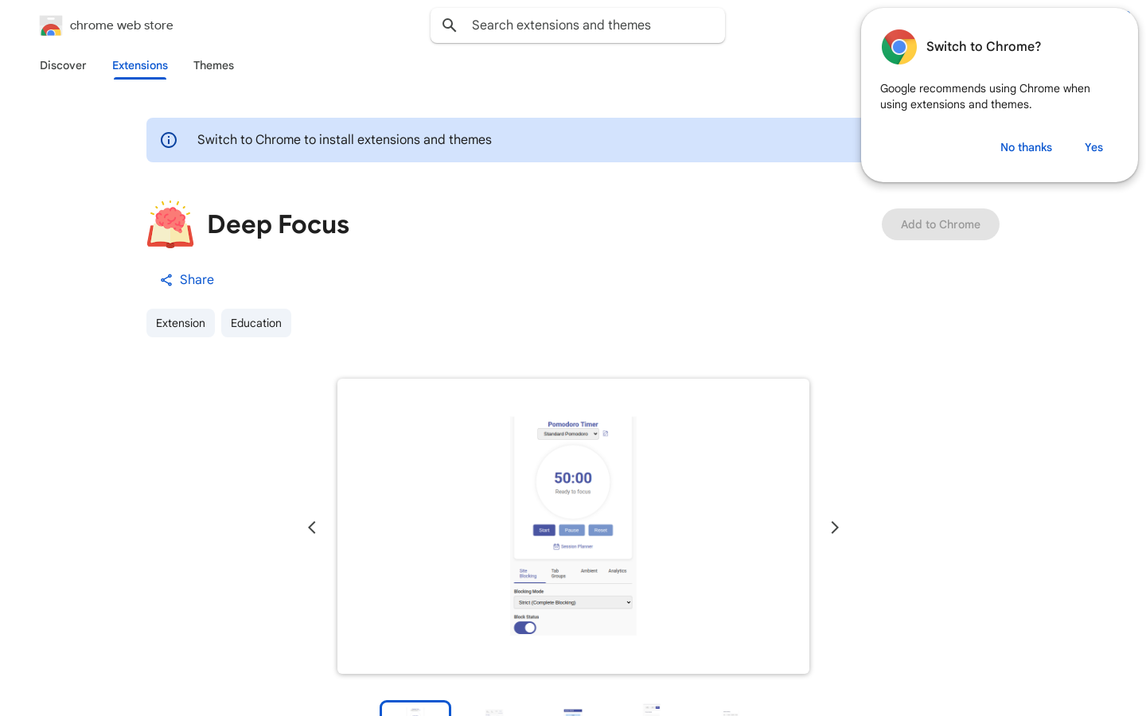The width and height of the screenshot is (1146, 716).
Task: Select the fourth screenshot thumbnail
Action: click(652, 709)
